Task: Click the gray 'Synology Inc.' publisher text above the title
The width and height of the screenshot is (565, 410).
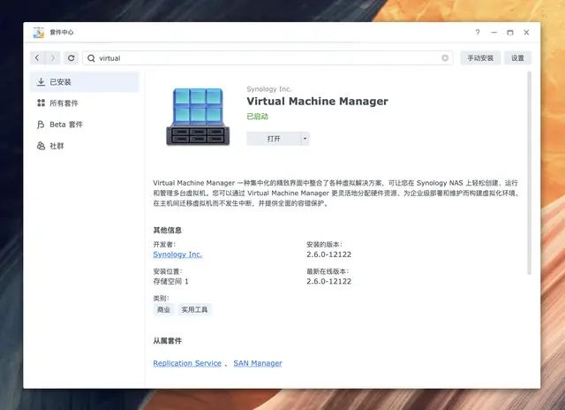Action: [269, 89]
